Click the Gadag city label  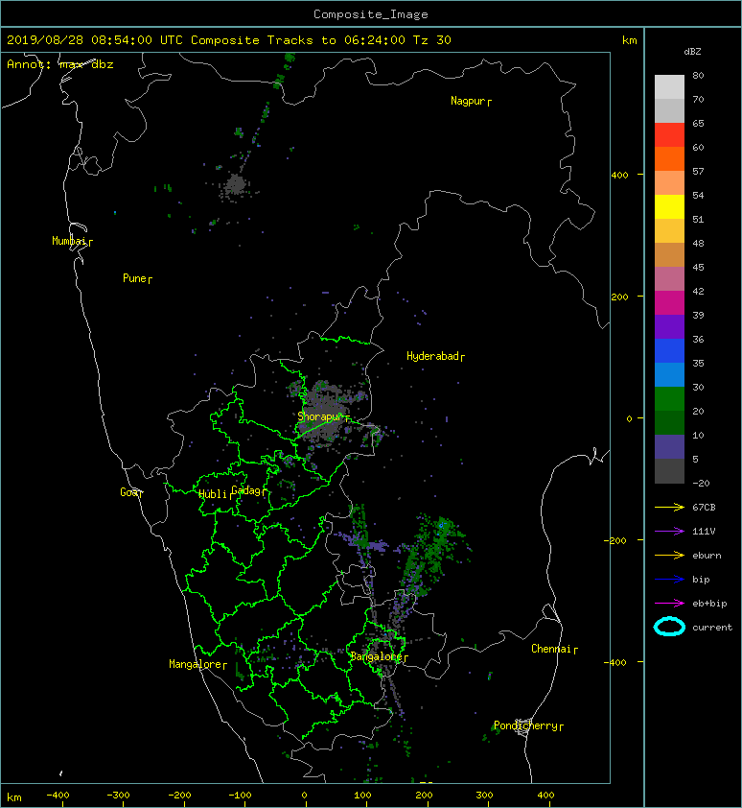246,490
